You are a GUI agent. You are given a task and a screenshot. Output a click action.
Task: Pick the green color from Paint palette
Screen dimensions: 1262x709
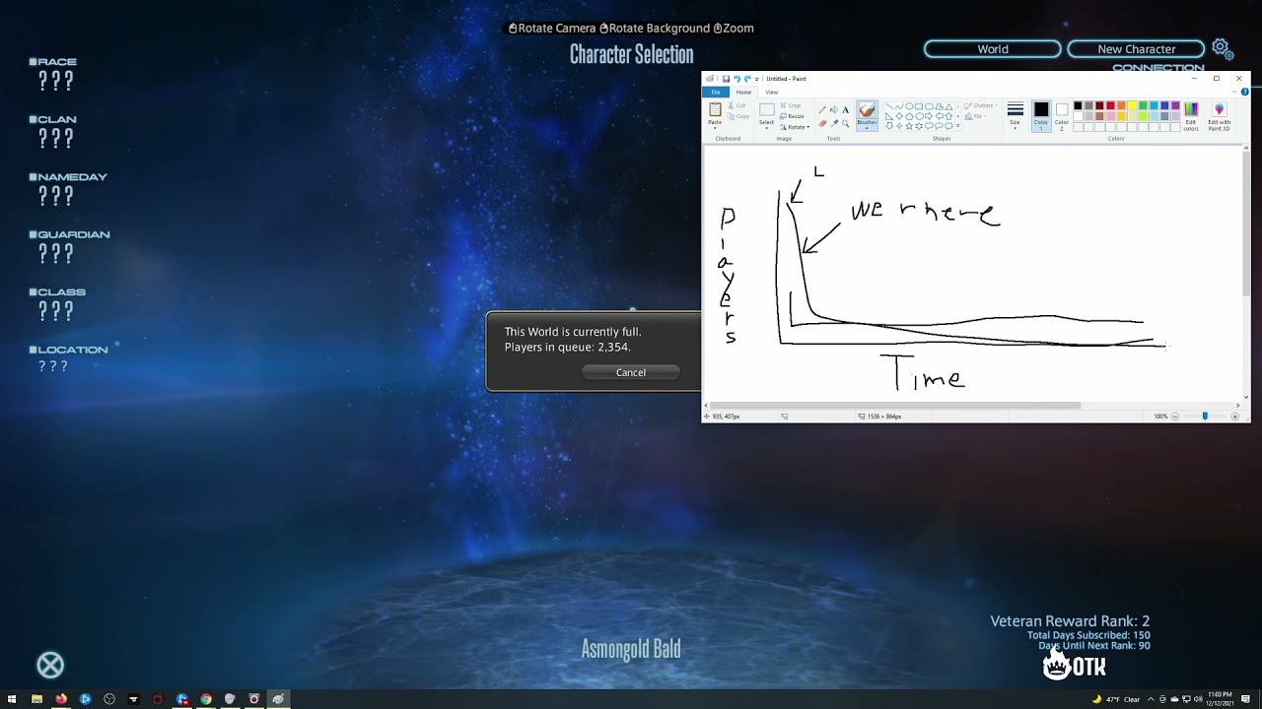tap(1143, 105)
